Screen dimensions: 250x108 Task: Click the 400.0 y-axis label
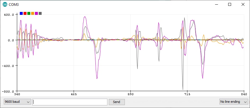tap(9, 15)
